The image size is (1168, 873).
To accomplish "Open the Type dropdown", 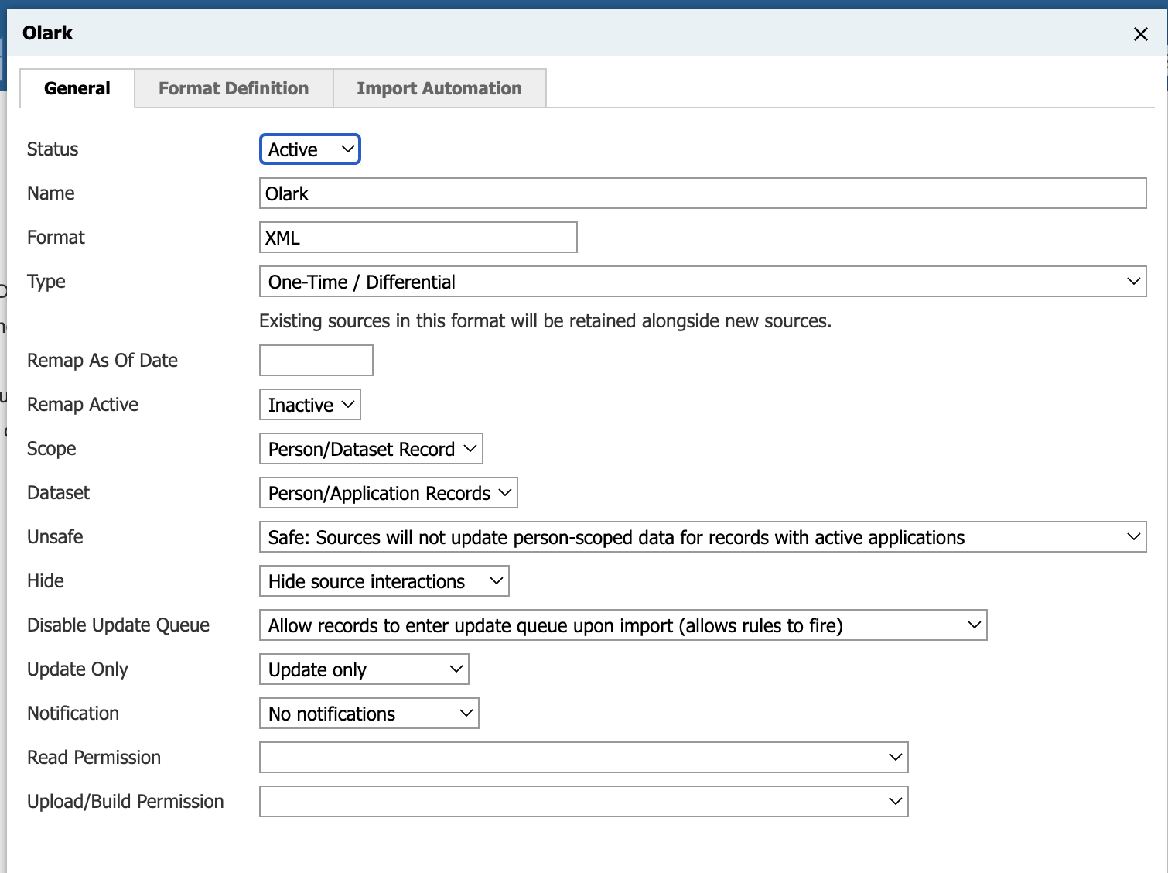I will (x=702, y=282).
